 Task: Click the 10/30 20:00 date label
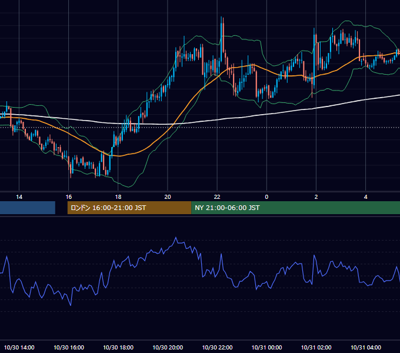[x=168, y=347]
